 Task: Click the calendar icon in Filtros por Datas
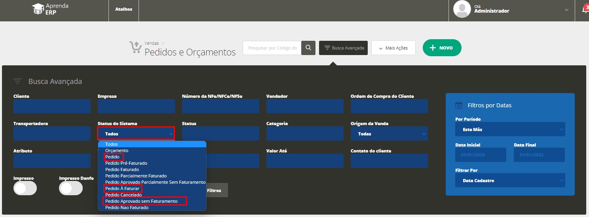[x=459, y=105]
